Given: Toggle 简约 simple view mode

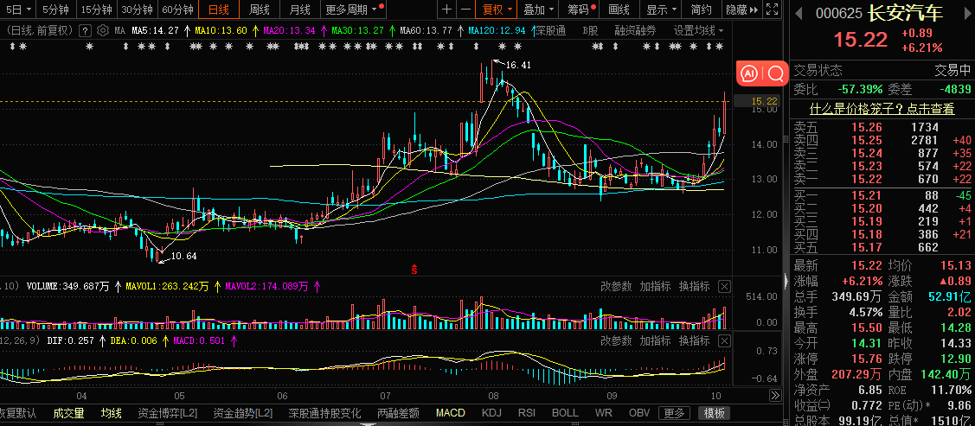Looking at the screenshot, I should (701, 10).
